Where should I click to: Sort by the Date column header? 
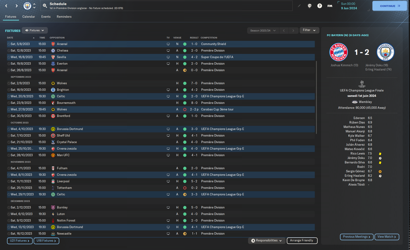(x=10, y=38)
